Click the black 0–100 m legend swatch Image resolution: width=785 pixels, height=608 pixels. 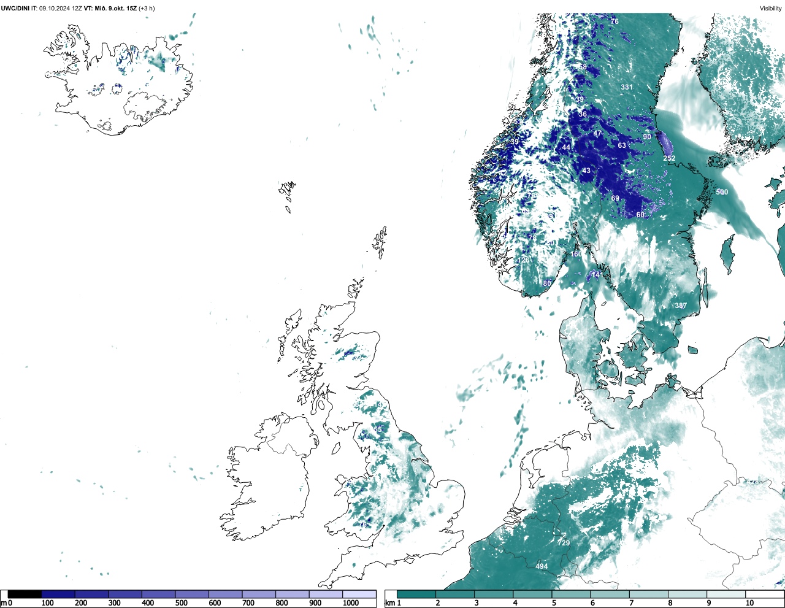tap(25, 594)
